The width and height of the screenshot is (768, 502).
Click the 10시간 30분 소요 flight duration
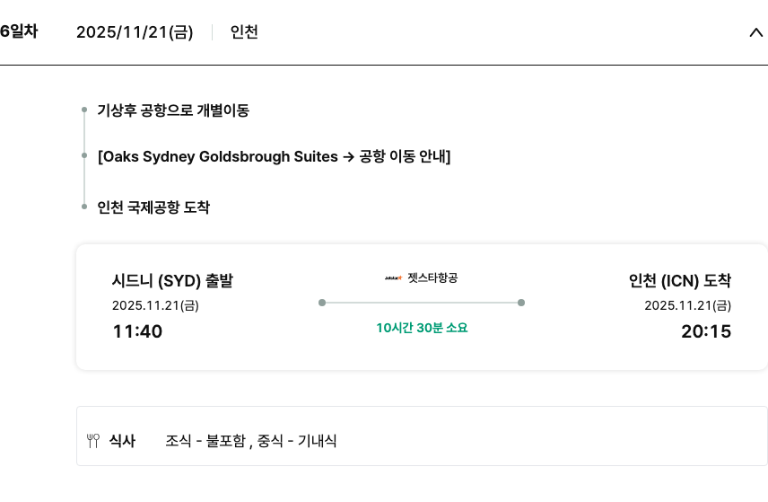422,328
